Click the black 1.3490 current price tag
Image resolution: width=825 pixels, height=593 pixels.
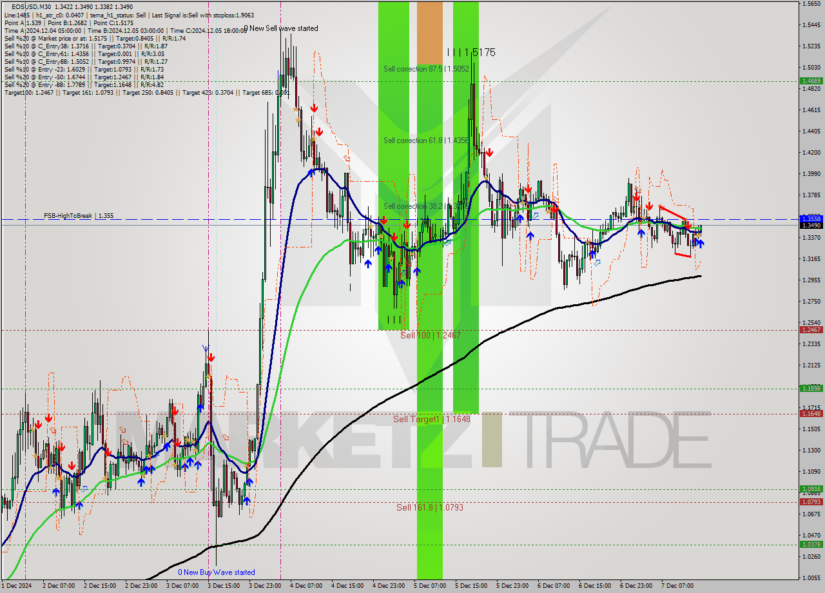[x=811, y=225]
